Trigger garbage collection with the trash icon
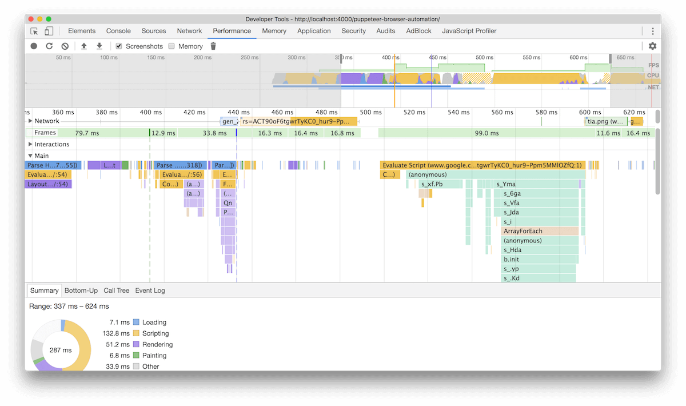This screenshot has height=406, width=686. click(213, 46)
